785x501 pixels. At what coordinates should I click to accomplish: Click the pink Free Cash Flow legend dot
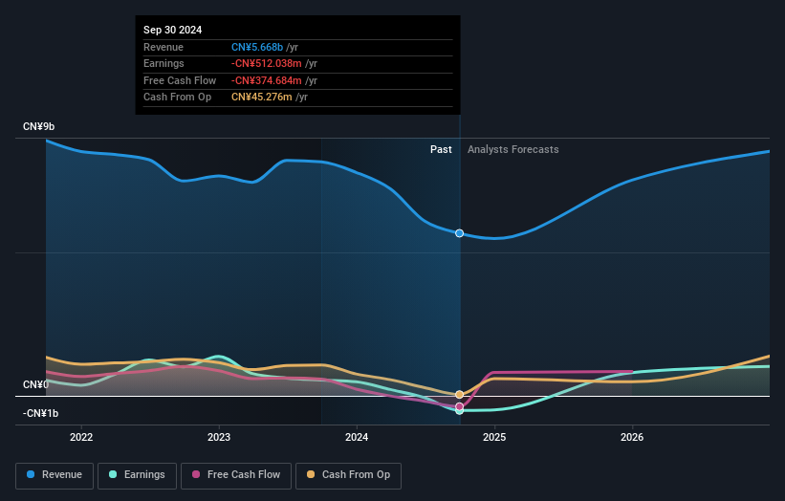(196, 474)
